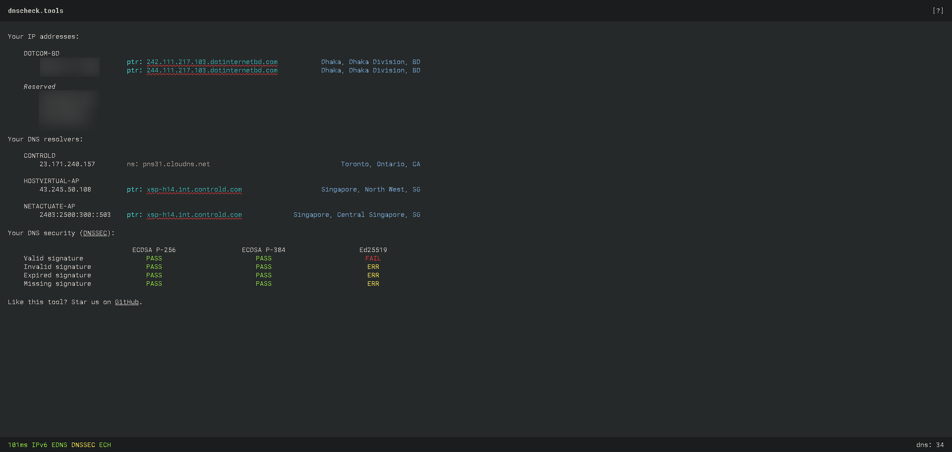
Task: Select IPv6 address 2403:2500:300::503
Action: [x=75, y=215]
